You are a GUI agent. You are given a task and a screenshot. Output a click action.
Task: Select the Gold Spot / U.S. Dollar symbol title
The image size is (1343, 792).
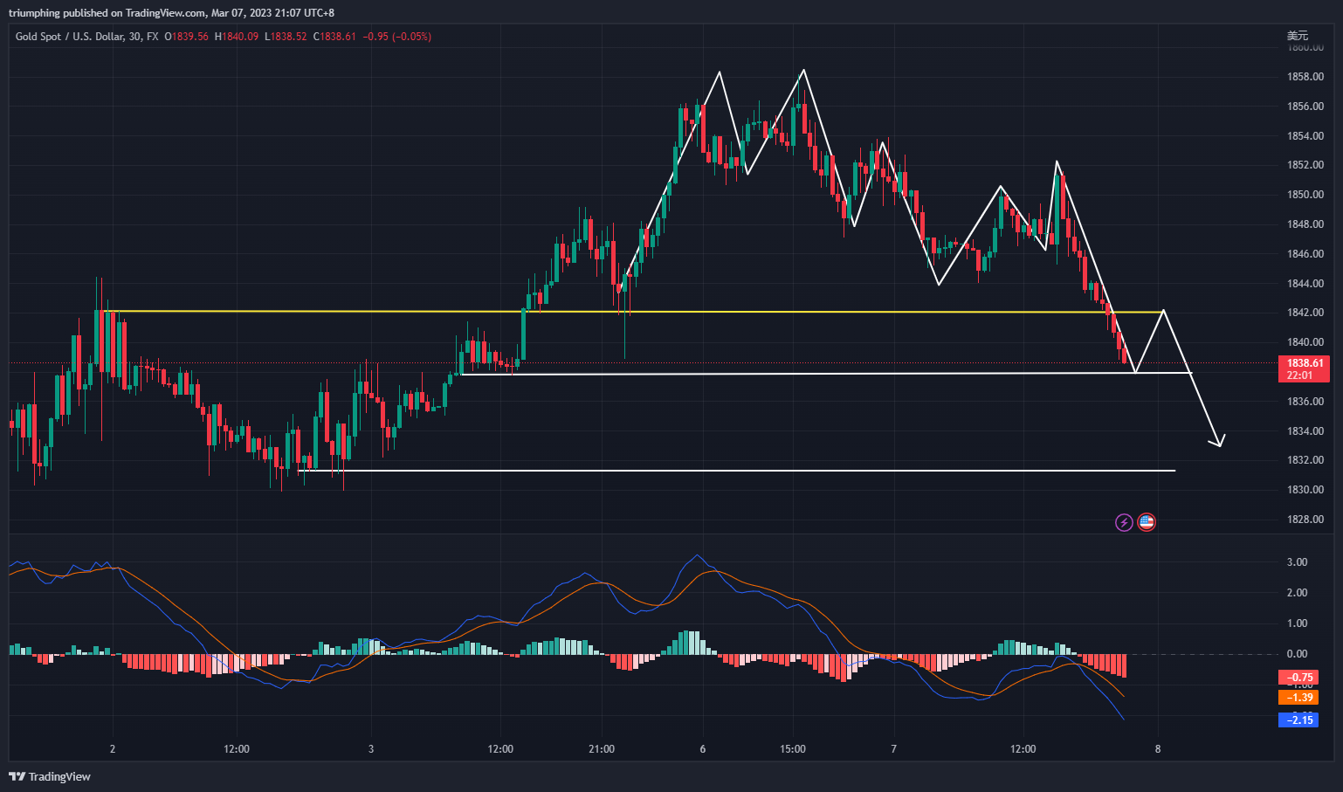(x=87, y=37)
